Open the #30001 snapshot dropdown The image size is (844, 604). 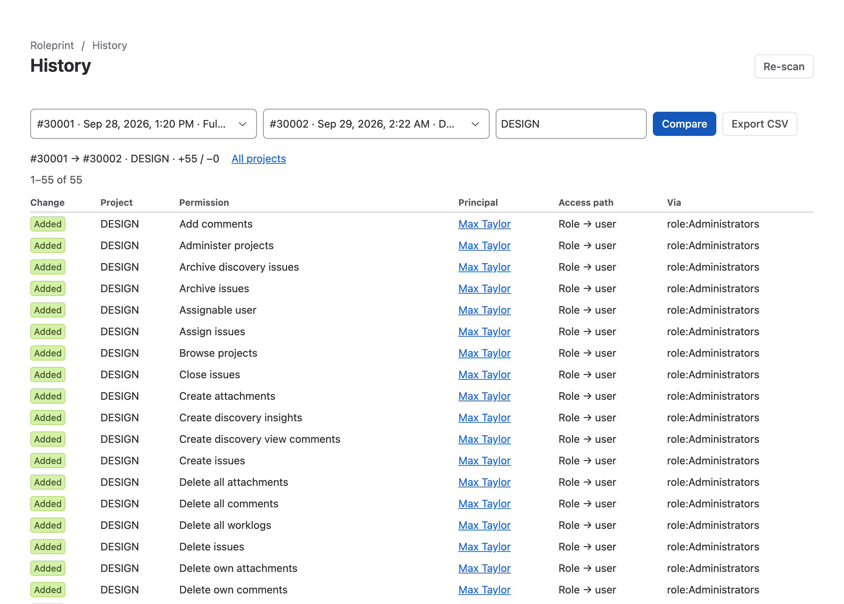point(143,124)
